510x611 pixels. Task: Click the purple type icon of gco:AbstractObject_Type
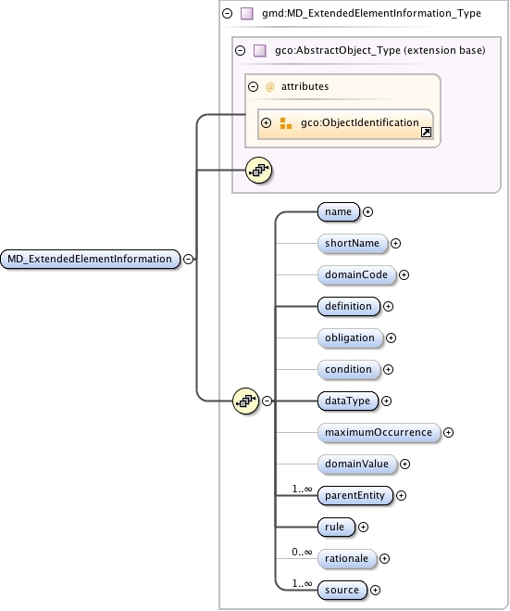[x=260, y=51]
